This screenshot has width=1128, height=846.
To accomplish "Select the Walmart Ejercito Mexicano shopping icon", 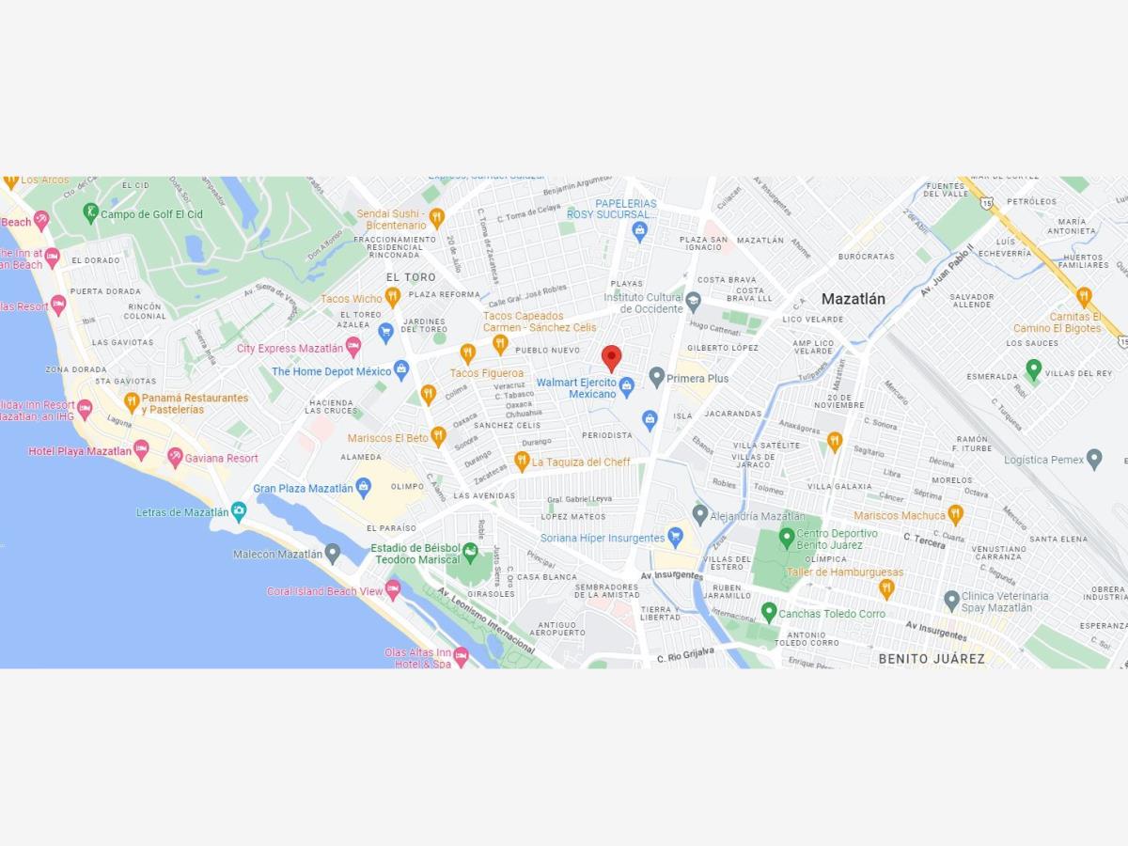I will (627, 384).
